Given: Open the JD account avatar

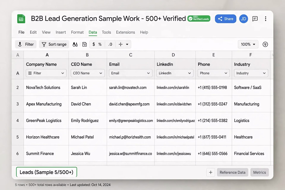Looking at the screenshot, I should click(244, 19).
